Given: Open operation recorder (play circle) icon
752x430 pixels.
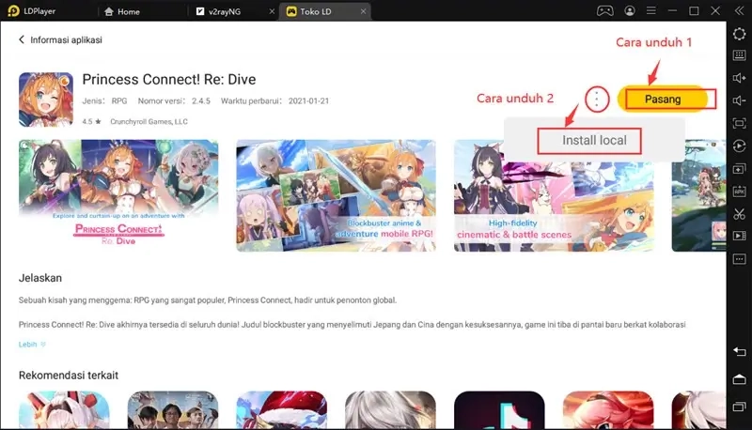Looking at the screenshot, I should pyautogui.click(x=739, y=146).
